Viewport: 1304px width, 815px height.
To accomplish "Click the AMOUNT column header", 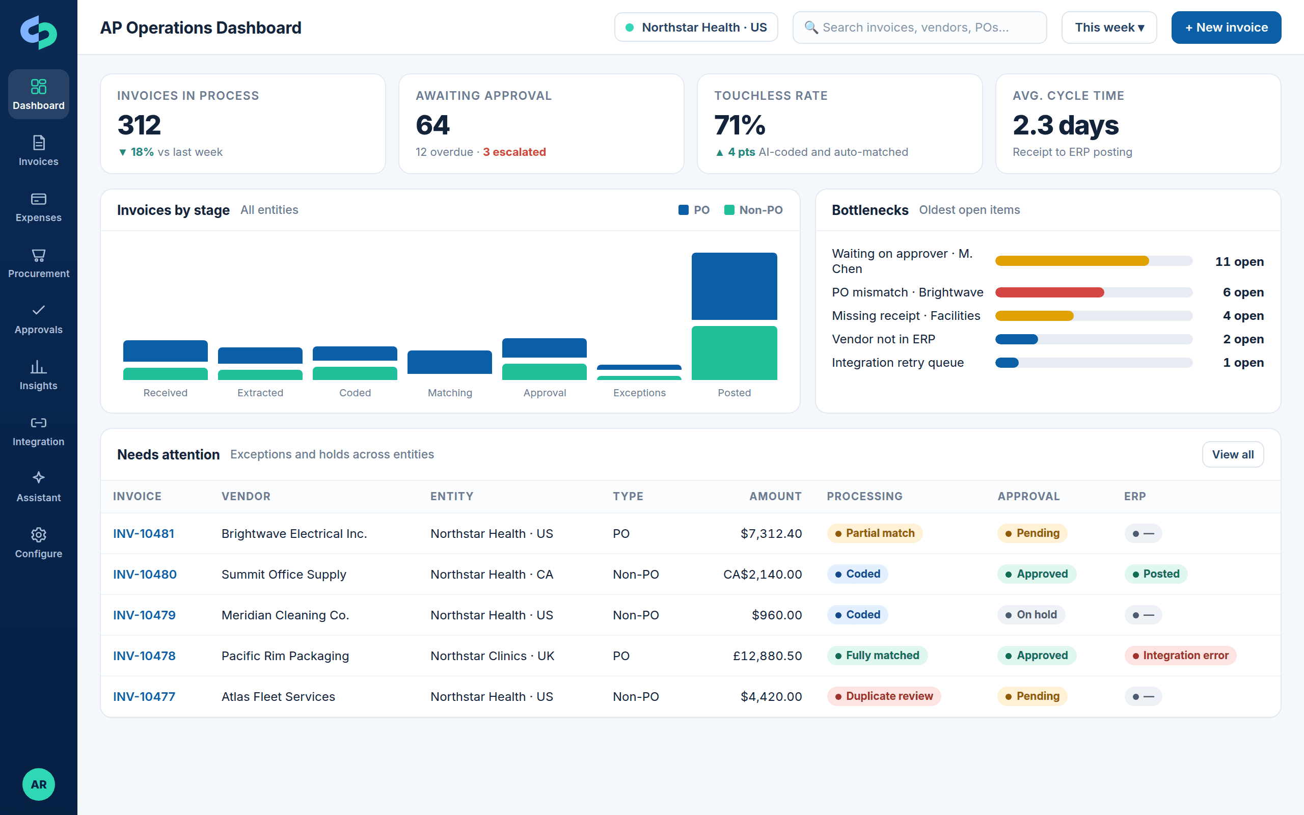I will point(775,497).
